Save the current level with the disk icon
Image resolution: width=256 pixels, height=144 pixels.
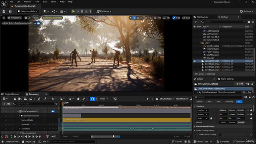point(4,11)
